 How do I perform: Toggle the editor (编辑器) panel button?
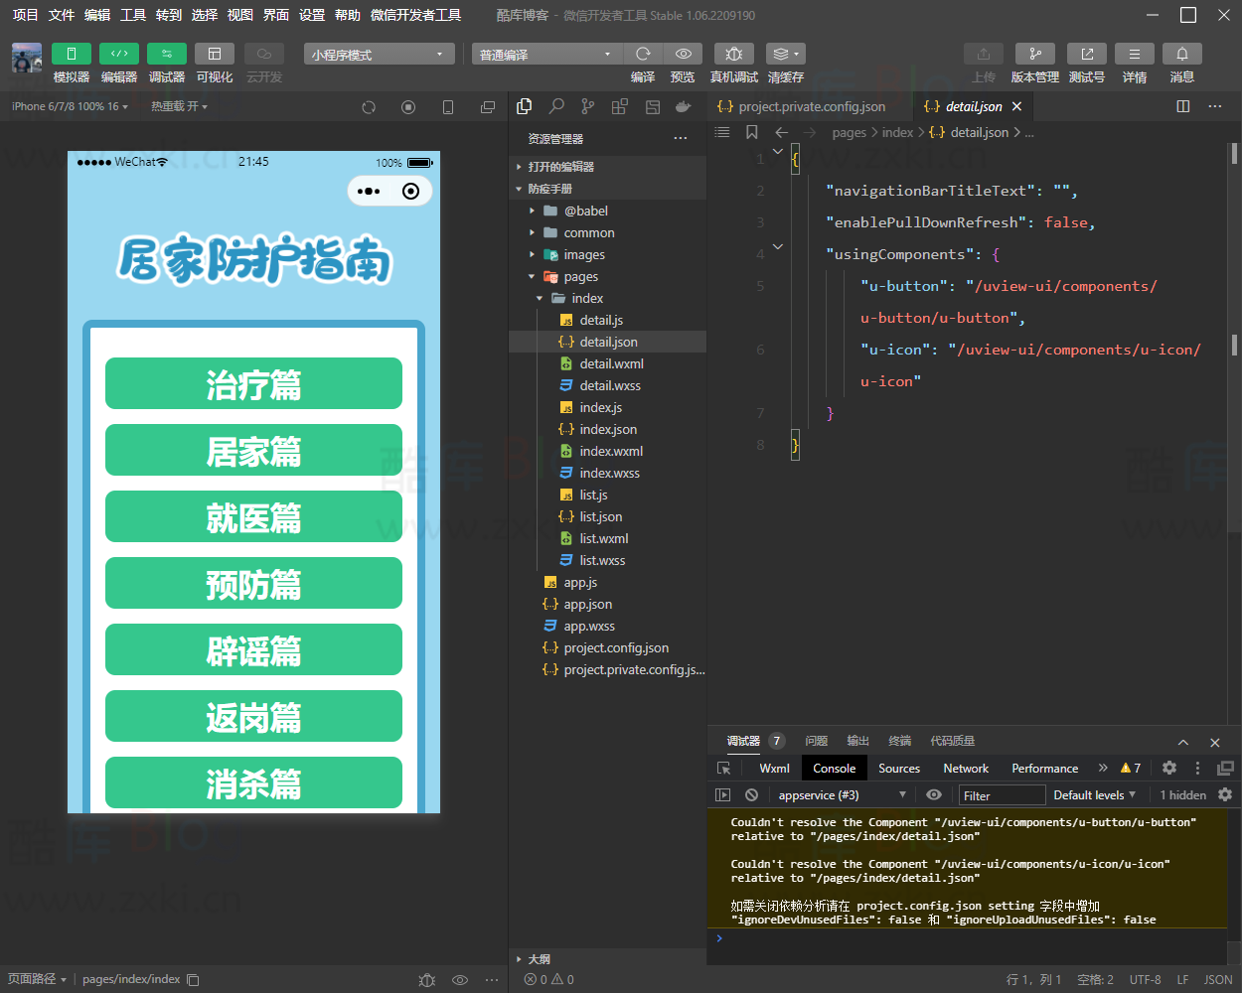pos(119,54)
